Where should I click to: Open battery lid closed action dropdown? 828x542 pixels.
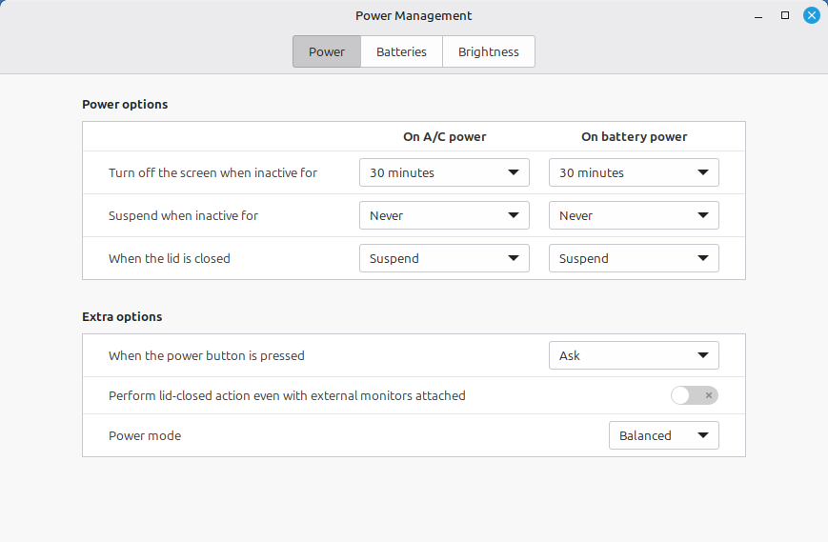click(x=634, y=258)
